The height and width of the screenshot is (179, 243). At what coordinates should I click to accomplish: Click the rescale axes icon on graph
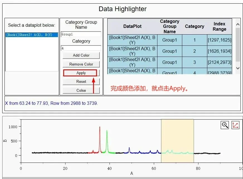235,125
